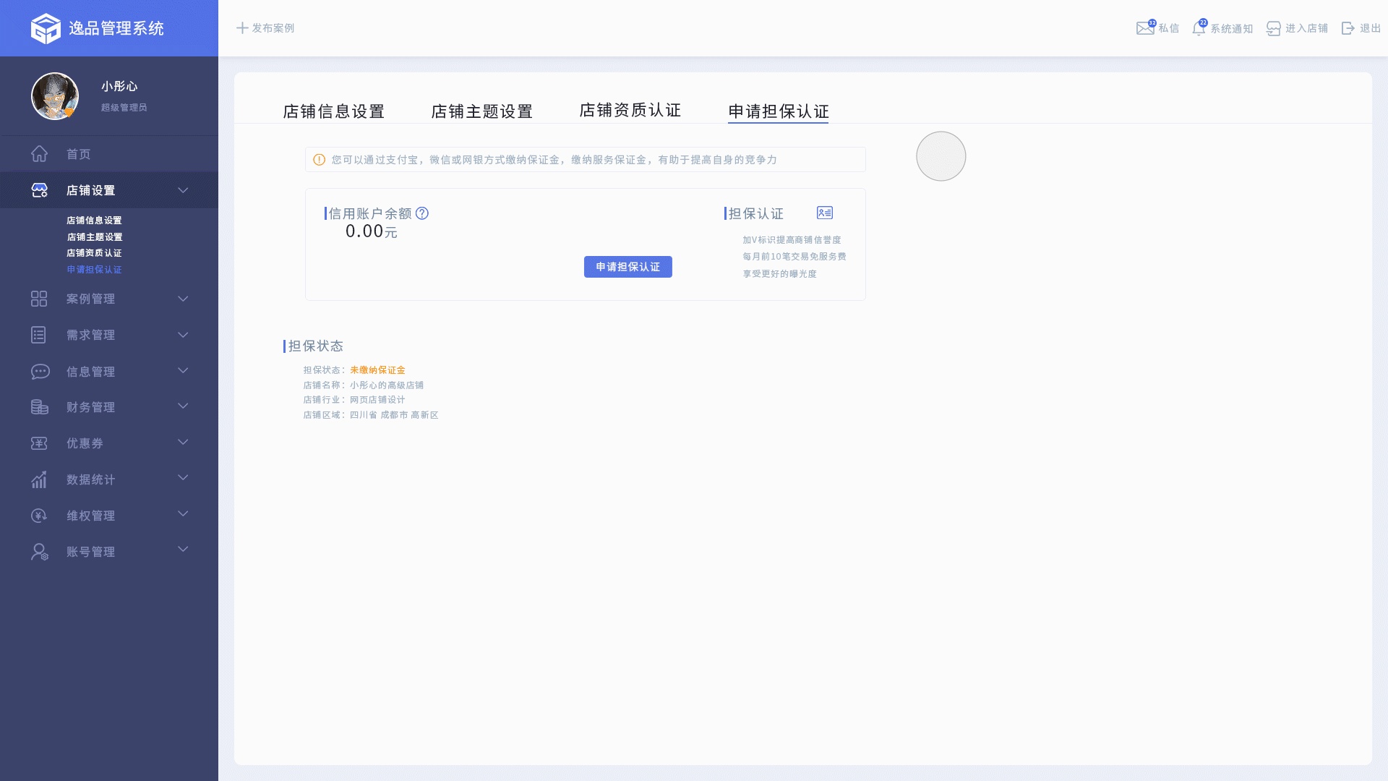Screen dimensions: 1388x781
Task: Click the credit balance help icon
Action: (x=422, y=213)
